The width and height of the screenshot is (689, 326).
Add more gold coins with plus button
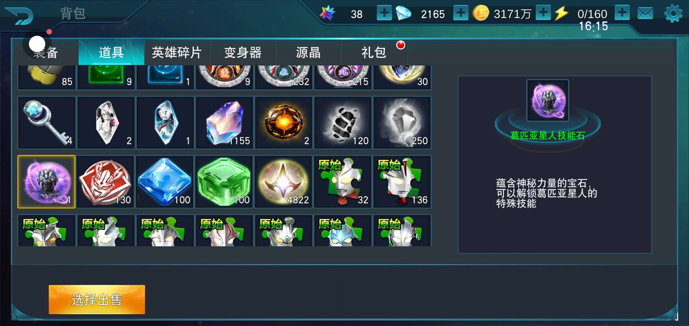pos(543,13)
